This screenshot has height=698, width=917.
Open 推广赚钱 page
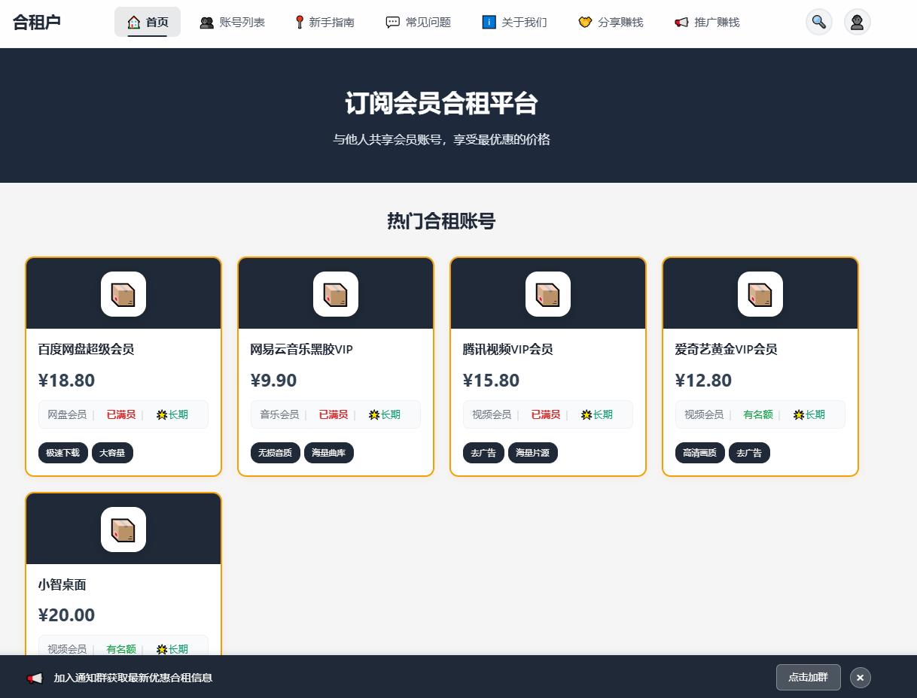click(707, 22)
